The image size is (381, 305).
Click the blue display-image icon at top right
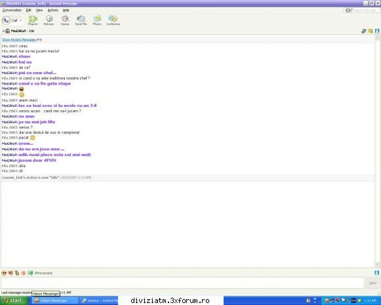pos(377,31)
